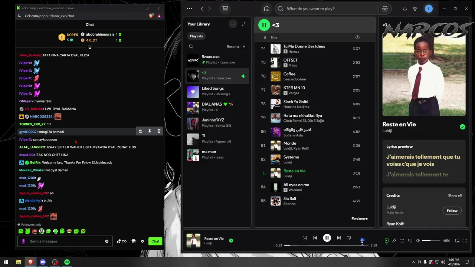Expand Your Library panel
Image resolution: width=475 pixels, height=267 pixels.
pyautogui.click(x=243, y=24)
